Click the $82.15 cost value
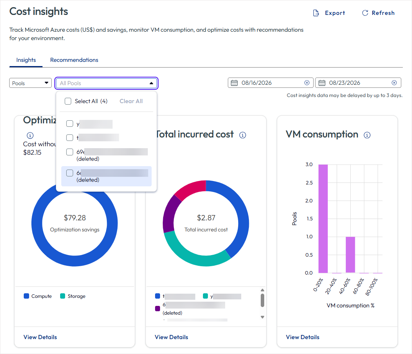This screenshot has width=412, height=354. 32,152
